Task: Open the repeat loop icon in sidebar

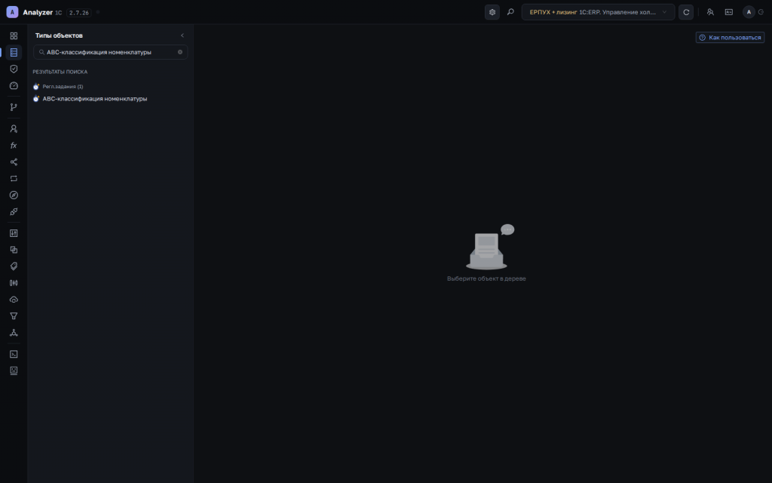Action: coord(14,178)
